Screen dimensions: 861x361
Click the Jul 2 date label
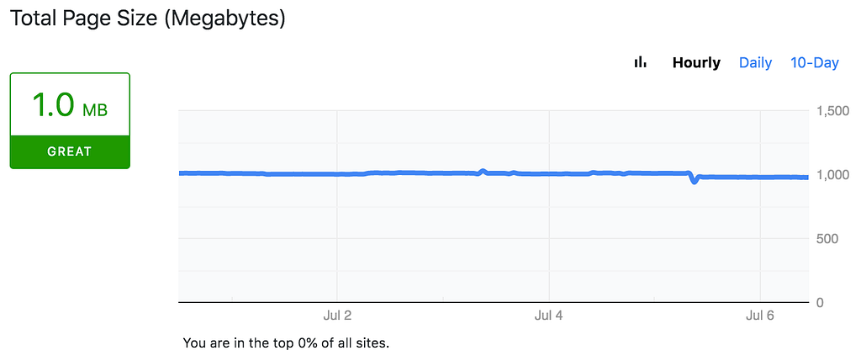tap(336, 316)
